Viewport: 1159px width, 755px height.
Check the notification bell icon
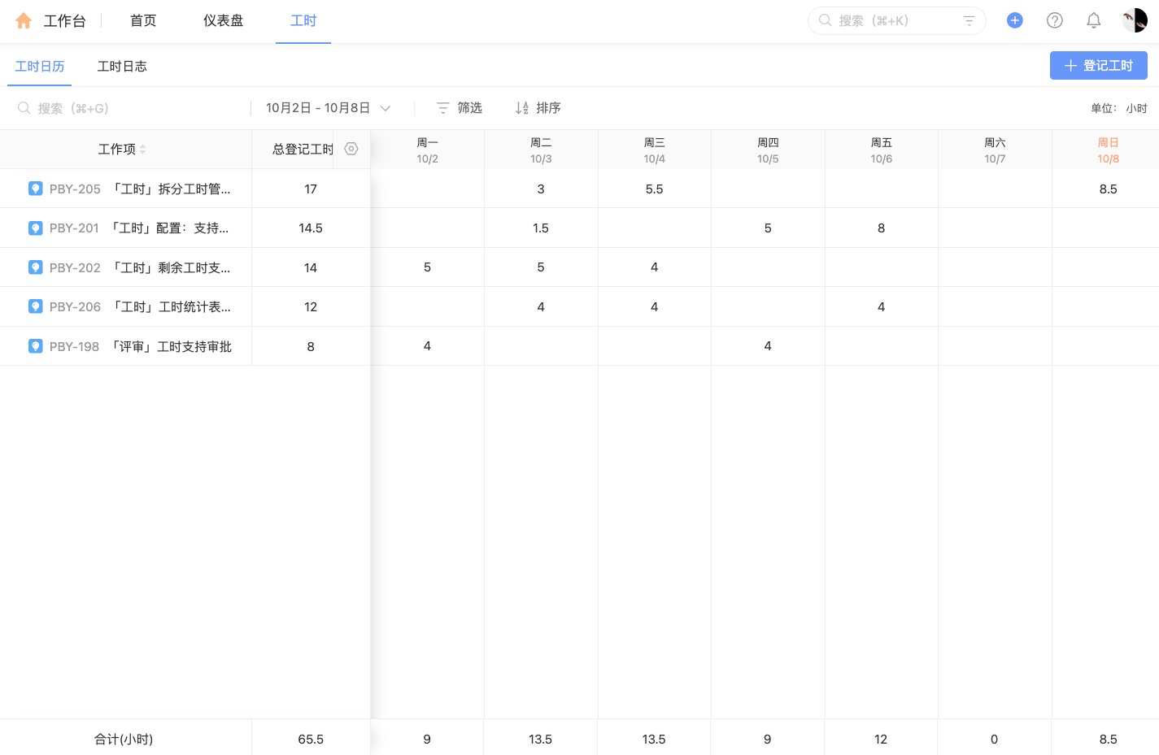pyautogui.click(x=1094, y=20)
